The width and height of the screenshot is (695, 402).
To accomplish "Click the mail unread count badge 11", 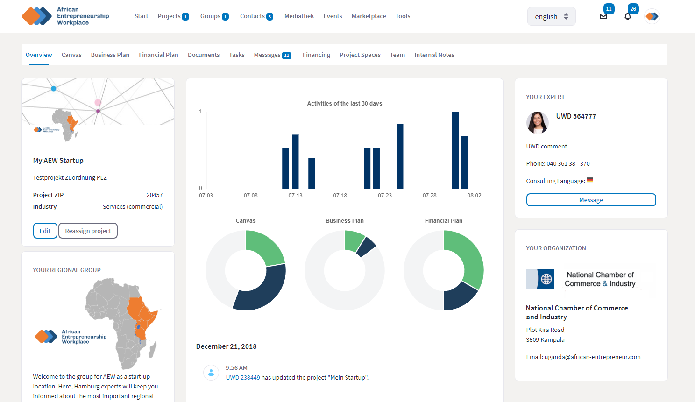I will coord(609,9).
